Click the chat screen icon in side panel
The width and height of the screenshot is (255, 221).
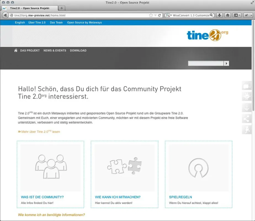247,86
